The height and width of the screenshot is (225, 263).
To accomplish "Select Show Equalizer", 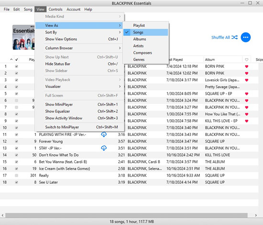I will click(x=79, y=112).
